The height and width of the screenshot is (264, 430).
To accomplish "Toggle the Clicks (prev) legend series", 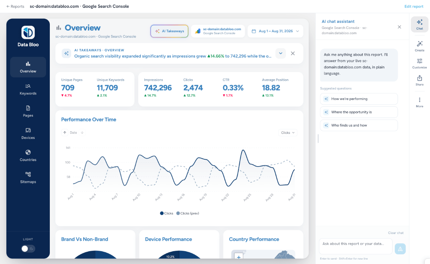I will click(x=188, y=213).
